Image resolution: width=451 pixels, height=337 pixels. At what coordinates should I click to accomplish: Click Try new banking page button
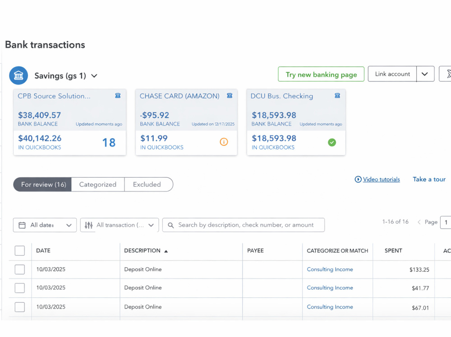[321, 74]
